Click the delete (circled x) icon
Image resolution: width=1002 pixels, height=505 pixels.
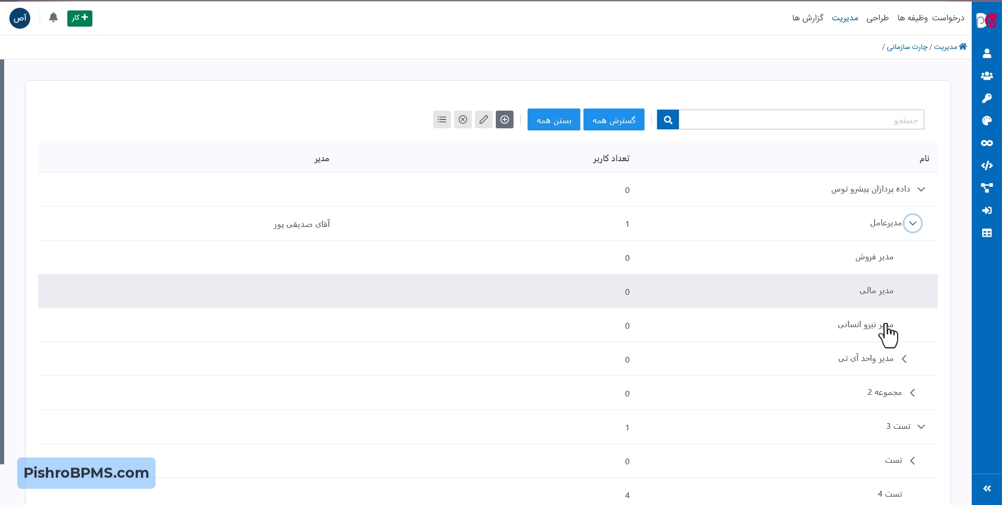pos(463,119)
